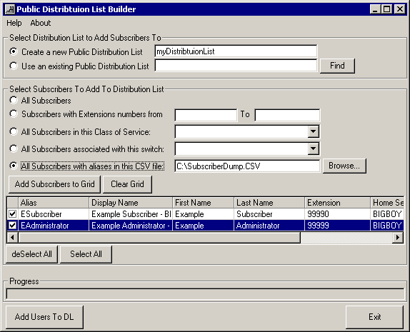Click the Browse... button

[344, 166]
